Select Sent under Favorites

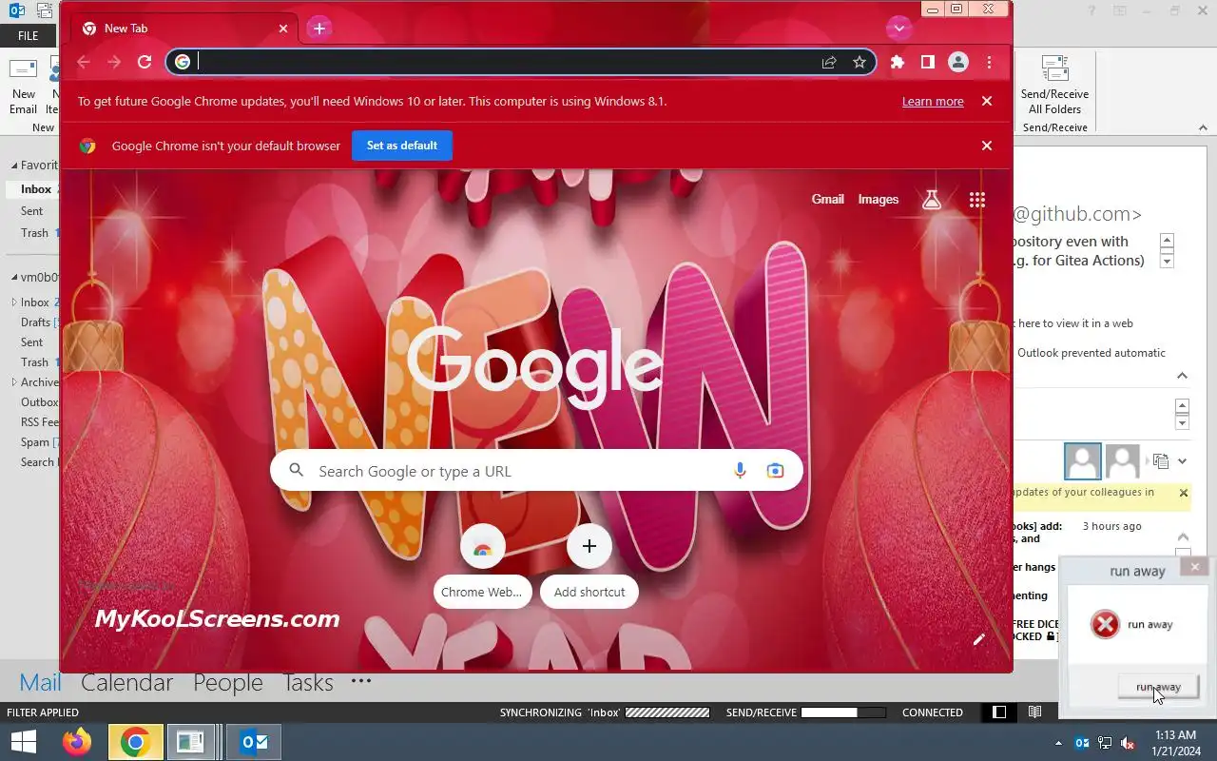32,211
